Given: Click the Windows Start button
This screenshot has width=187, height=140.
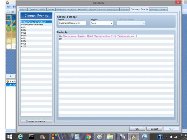Looking at the screenshot, I should point(10,137).
